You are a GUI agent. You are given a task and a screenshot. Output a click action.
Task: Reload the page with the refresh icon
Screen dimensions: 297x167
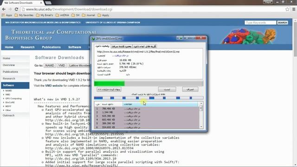click(x=16, y=9)
